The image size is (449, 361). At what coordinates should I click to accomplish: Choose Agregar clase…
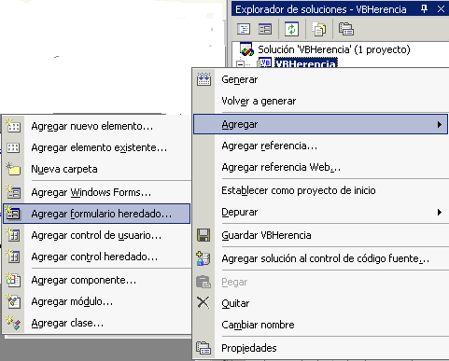point(97,323)
